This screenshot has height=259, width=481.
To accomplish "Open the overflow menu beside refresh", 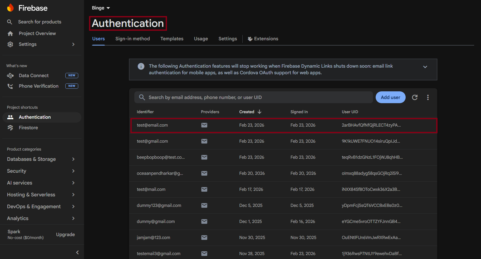I will [x=428, y=97].
